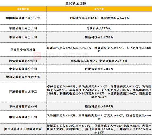Click the 海联讯买入2194万 entry
The image size is (152, 135).
pos(99,28)
